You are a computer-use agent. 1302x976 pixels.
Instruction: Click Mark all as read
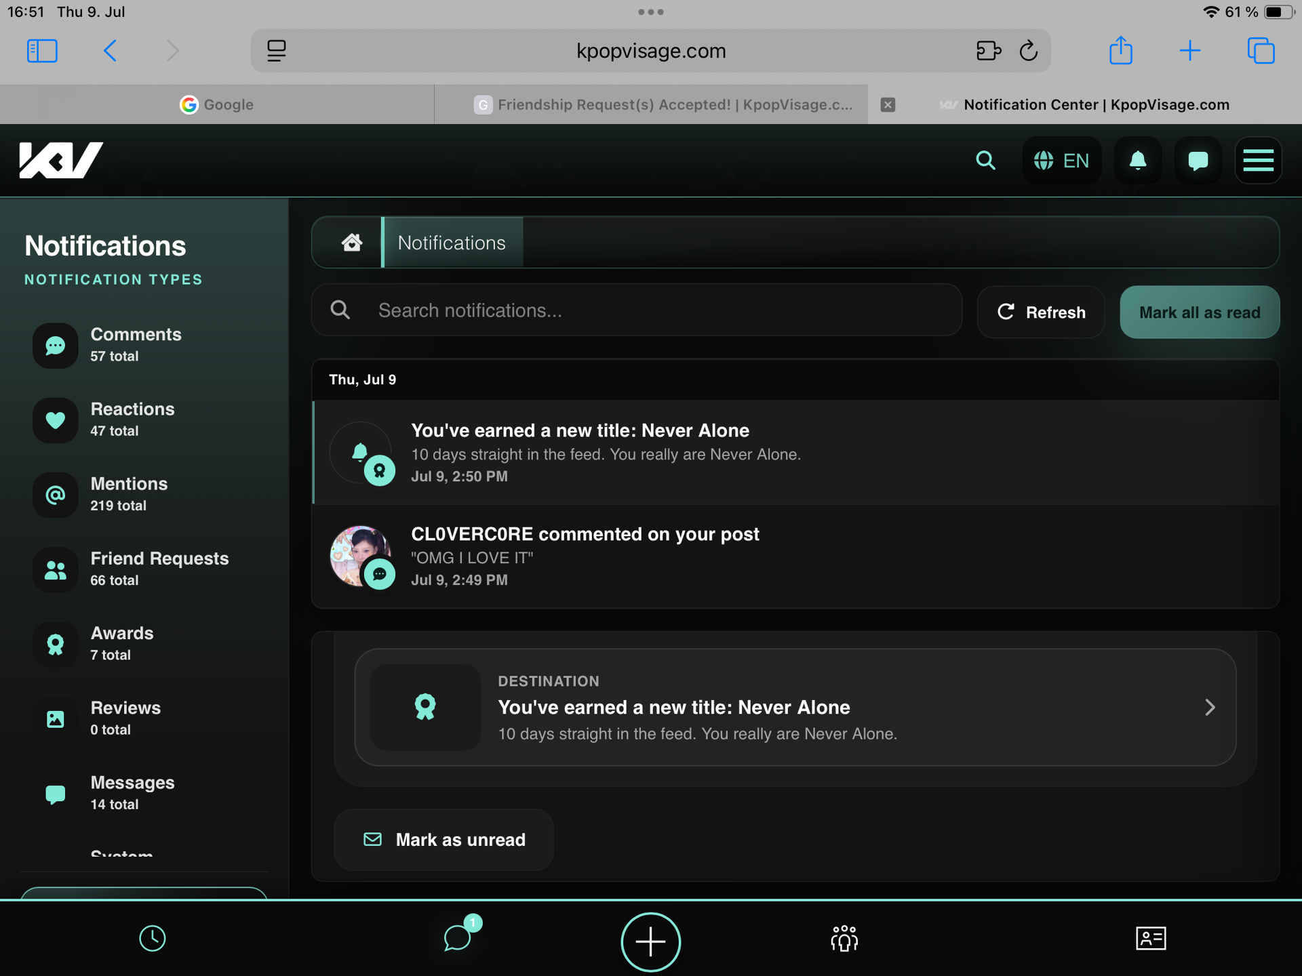[x=1200, y=312]
